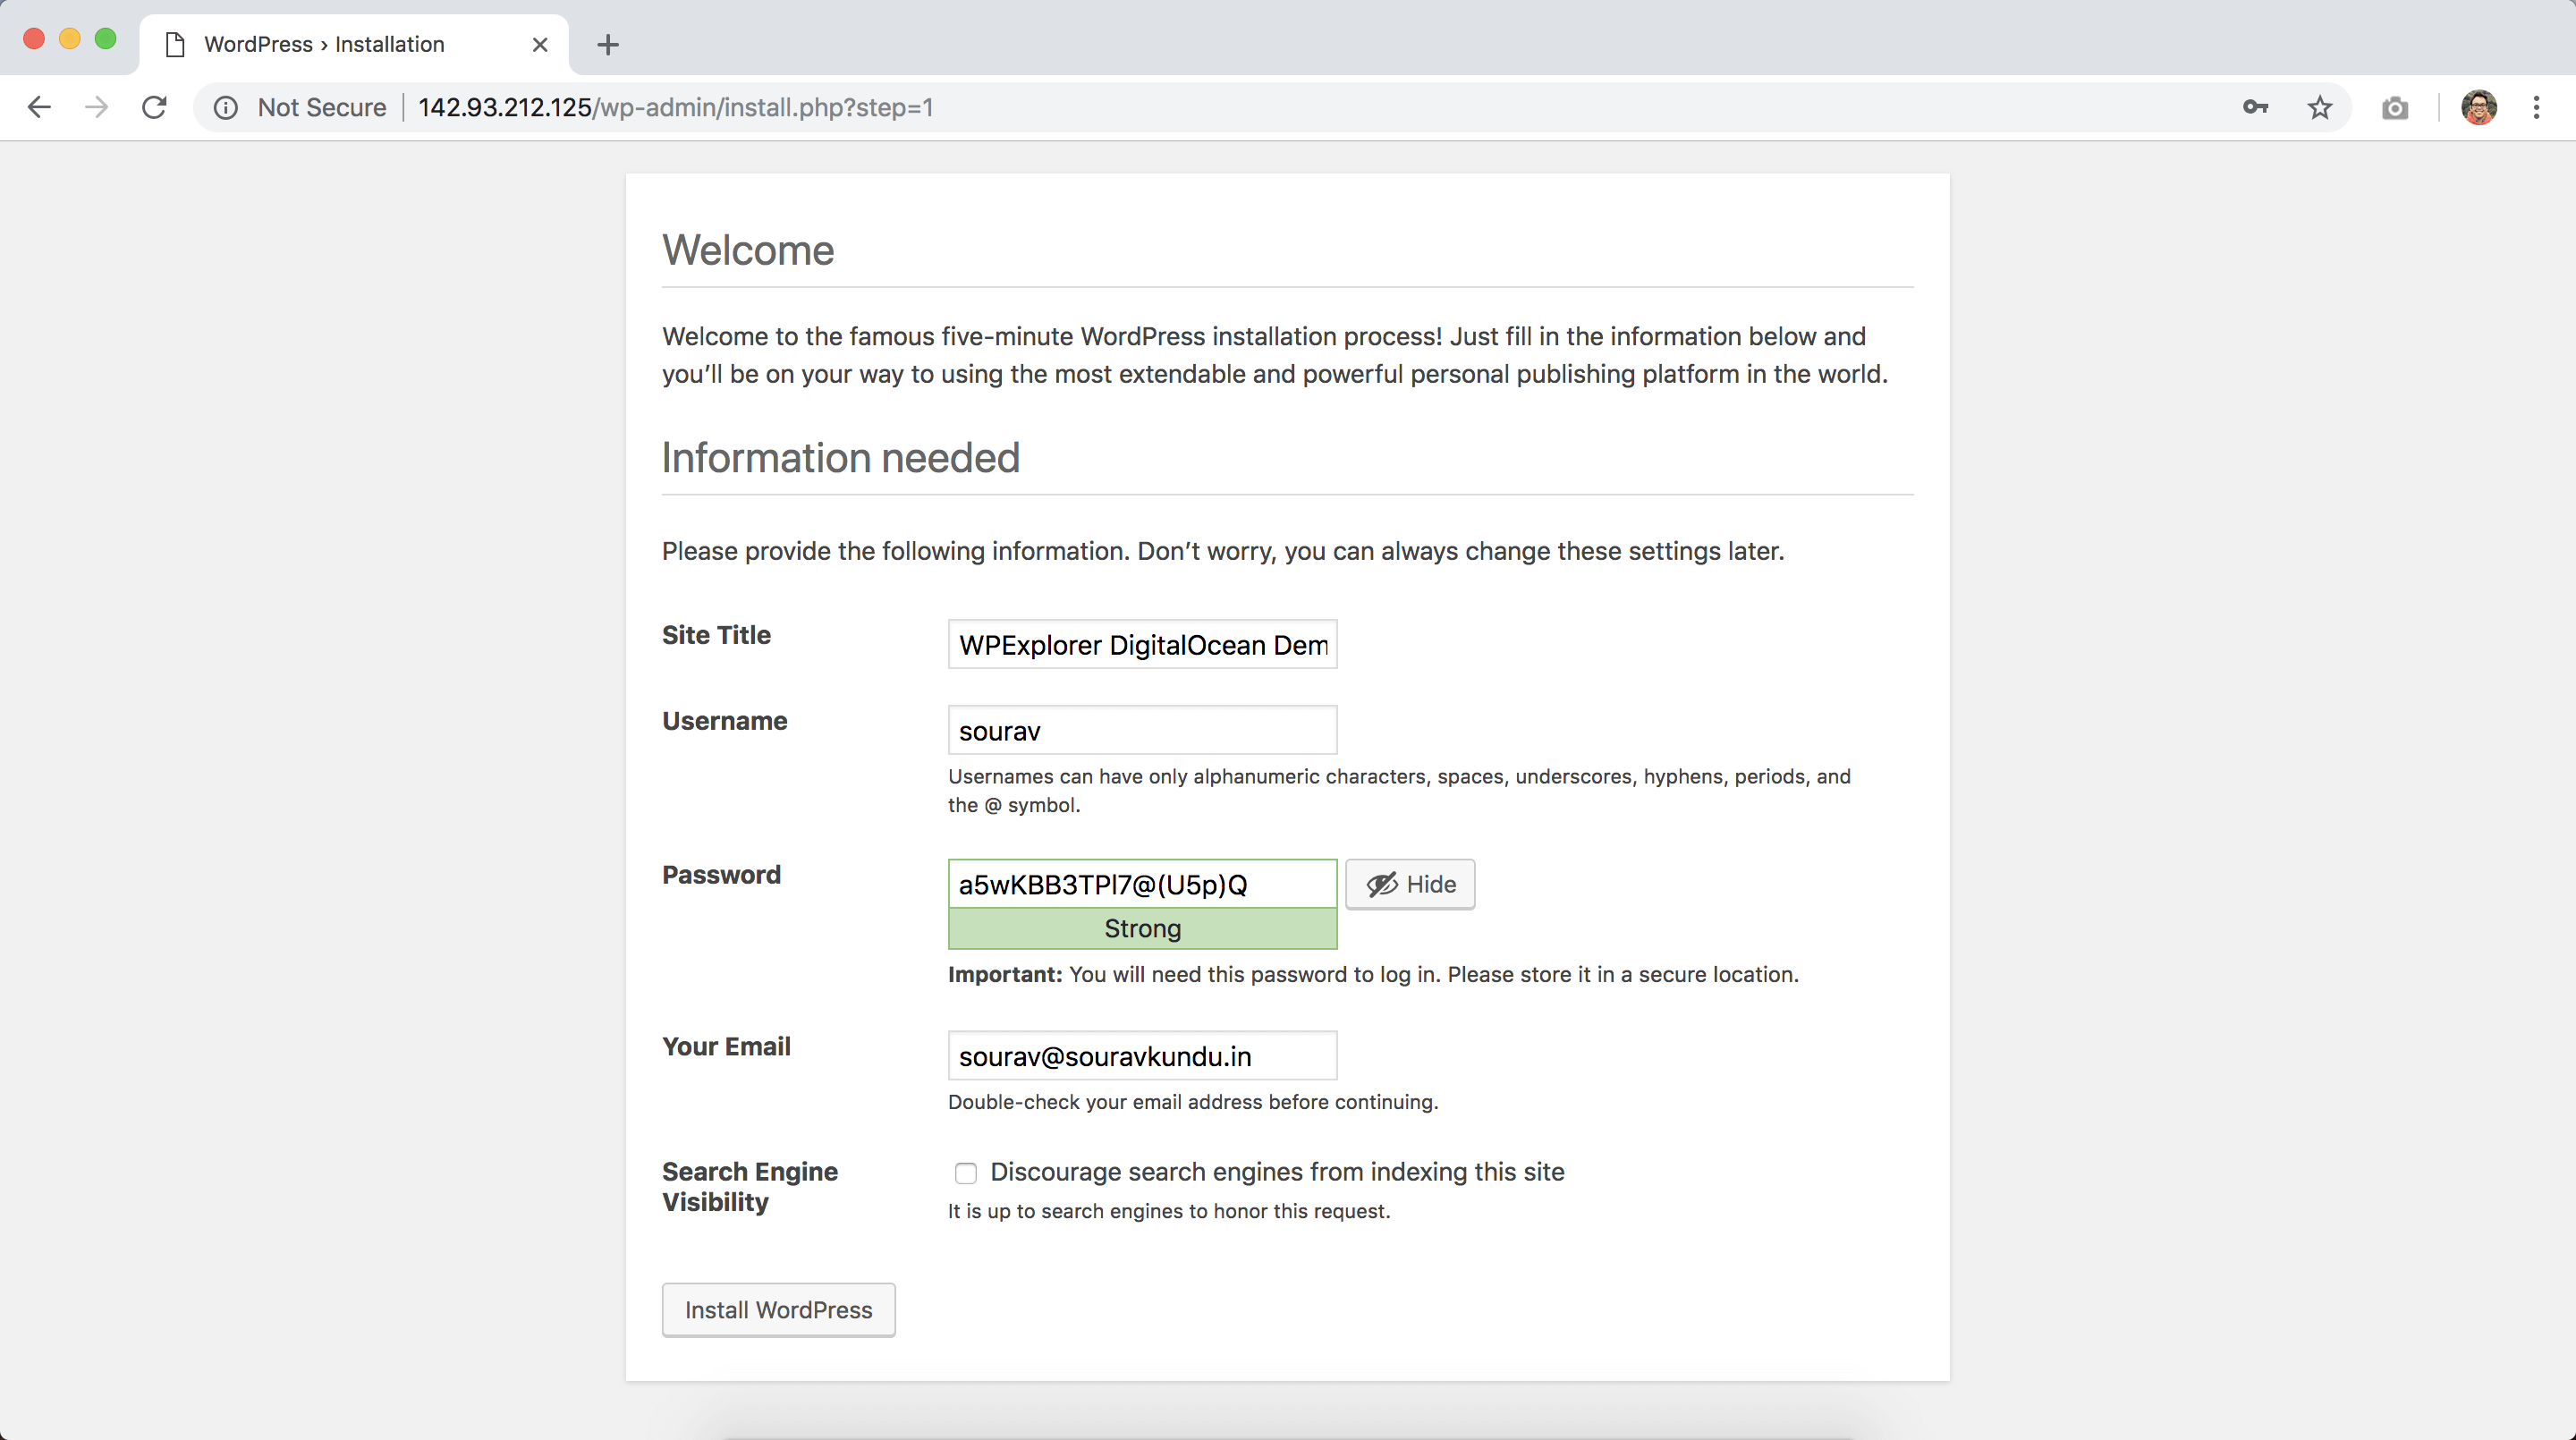The width and height of the screenshot is (2576, 1440).
Task: Click the URL address bar
Action: [1200, 107]
